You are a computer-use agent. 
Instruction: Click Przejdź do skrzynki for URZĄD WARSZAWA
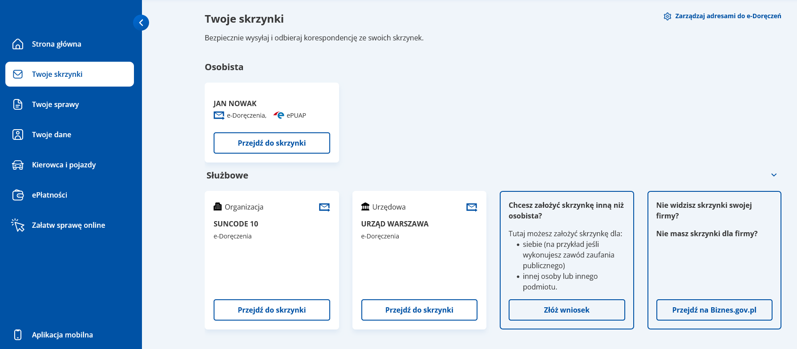point(419,310)
